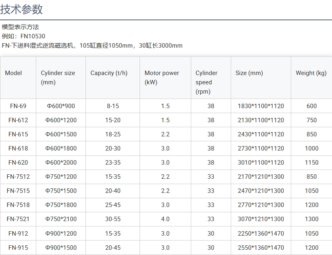Click the Cylinder speed (rpm) header
Viewport: 332px width, 255px height.
207,82
